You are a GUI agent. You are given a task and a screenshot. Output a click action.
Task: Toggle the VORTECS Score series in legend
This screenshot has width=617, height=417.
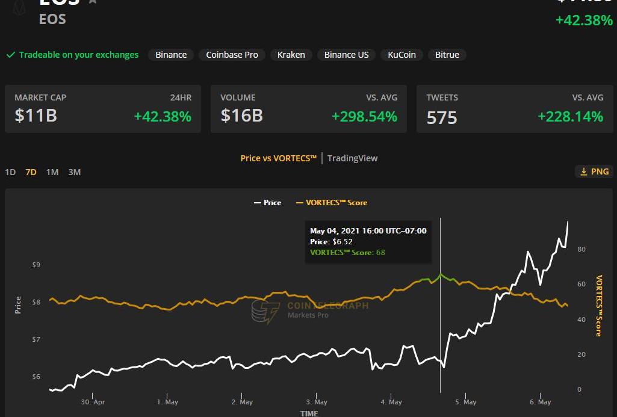(332, 203)
